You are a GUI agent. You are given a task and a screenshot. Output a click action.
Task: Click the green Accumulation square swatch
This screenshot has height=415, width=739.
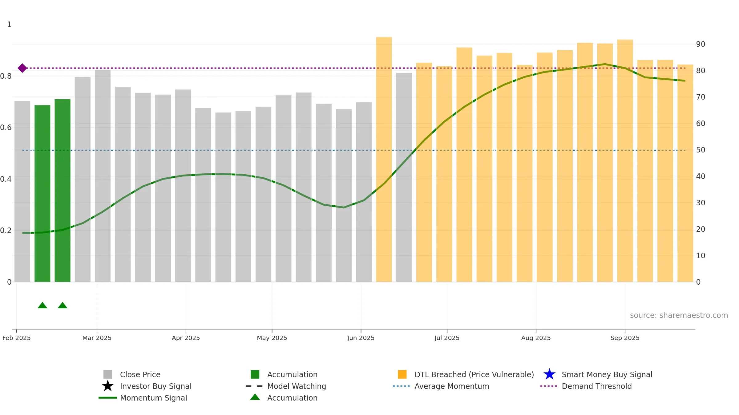[x=255, y=374]
